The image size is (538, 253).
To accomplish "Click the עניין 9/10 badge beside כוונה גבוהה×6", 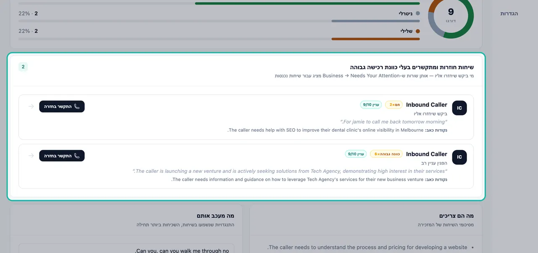I will [x=356, y=154].
